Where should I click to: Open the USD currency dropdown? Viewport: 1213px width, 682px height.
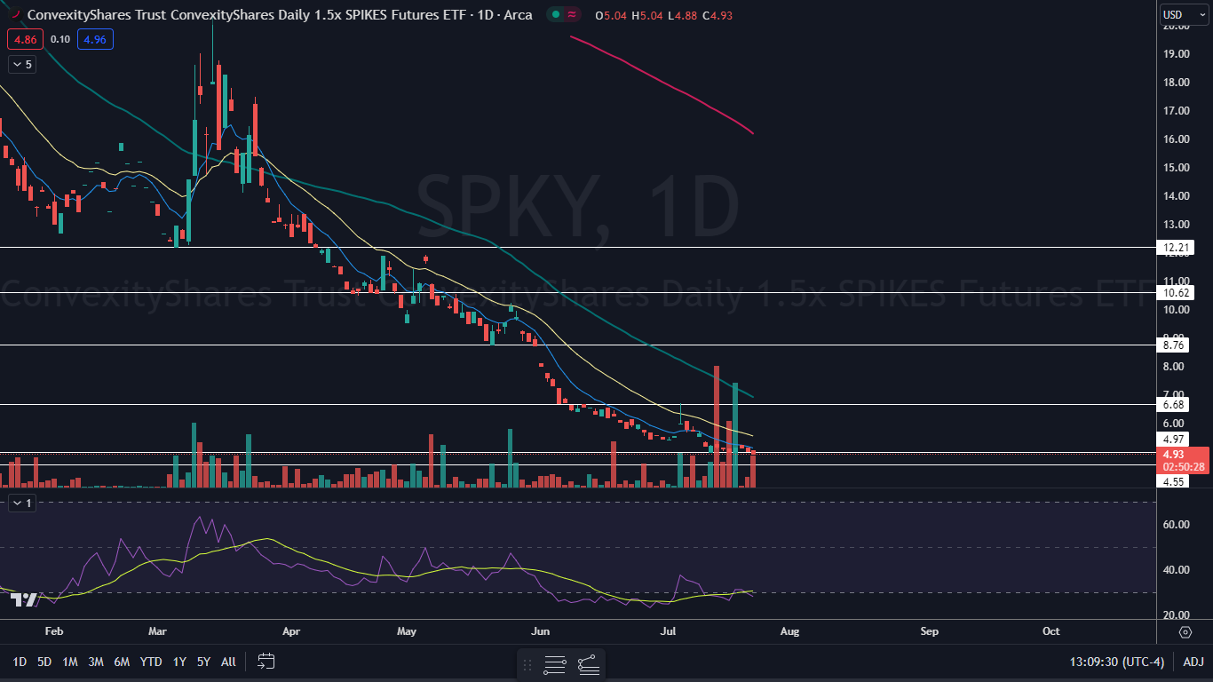click(x=1185, y=15)
